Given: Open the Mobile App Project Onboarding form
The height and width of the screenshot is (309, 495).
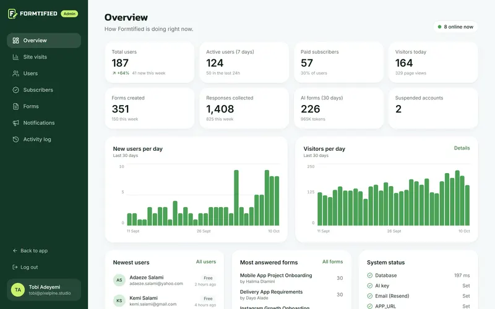Looking at the screenshot, I should (276, 275).
